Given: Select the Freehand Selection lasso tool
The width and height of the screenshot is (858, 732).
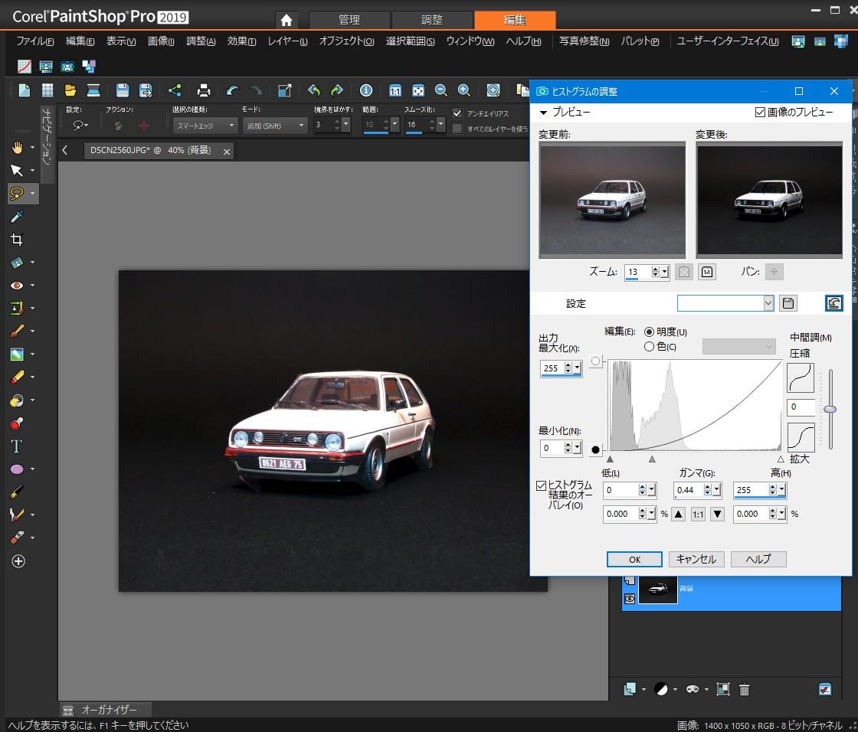Looking at the screenshot, I should click(x=17, y=193).
